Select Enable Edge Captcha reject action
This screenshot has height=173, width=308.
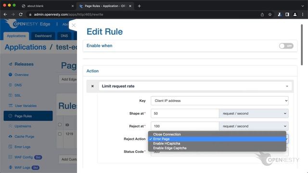[217, 148]
